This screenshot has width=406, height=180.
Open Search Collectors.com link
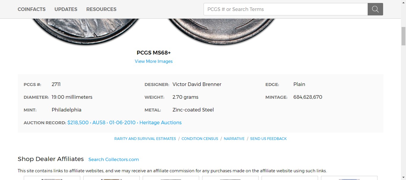tap(114, 160)
